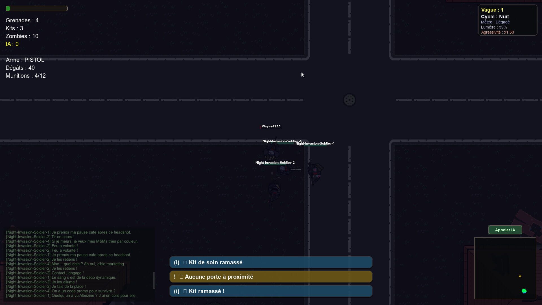The width and height of the screenshot is (542, 305).
Task: Click the "Vague : 1" info panel
Action: pos(507,20)
